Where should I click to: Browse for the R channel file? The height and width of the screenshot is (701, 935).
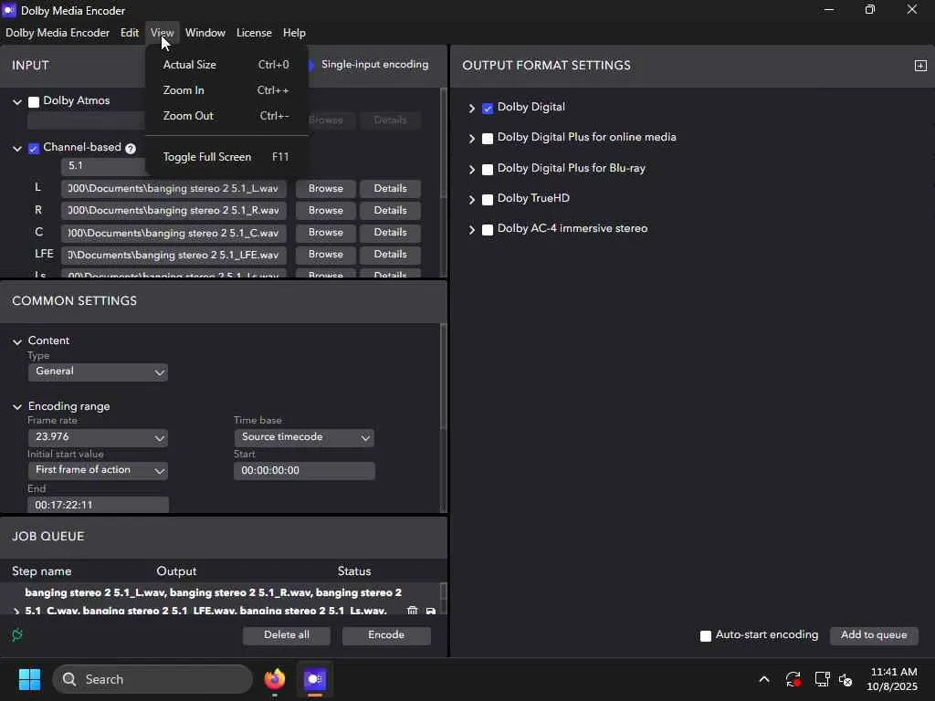coord(326,211)
